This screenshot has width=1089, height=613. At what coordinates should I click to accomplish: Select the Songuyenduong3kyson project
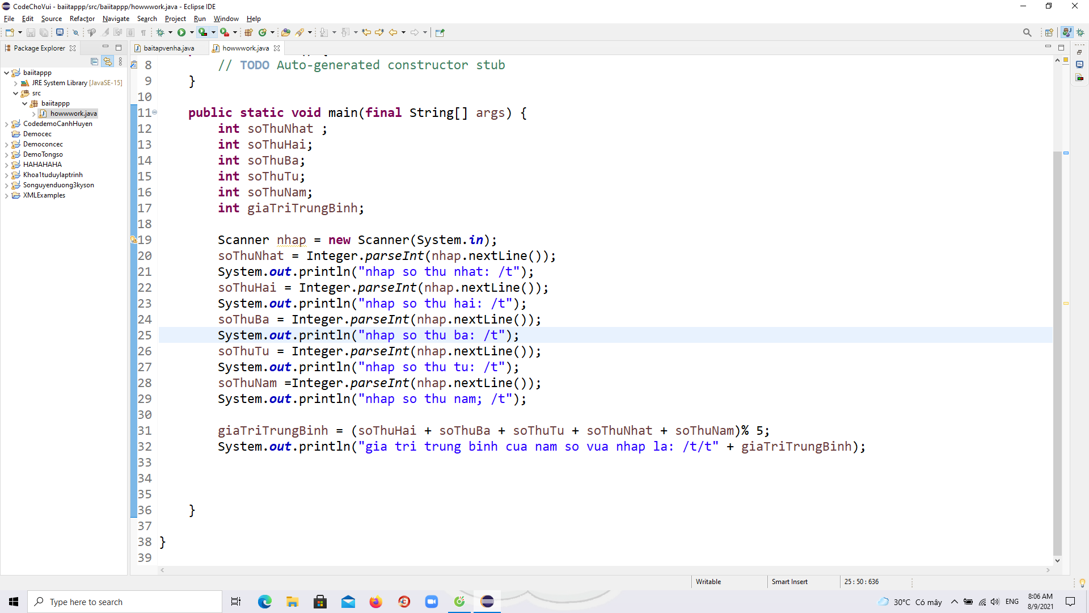58,185
